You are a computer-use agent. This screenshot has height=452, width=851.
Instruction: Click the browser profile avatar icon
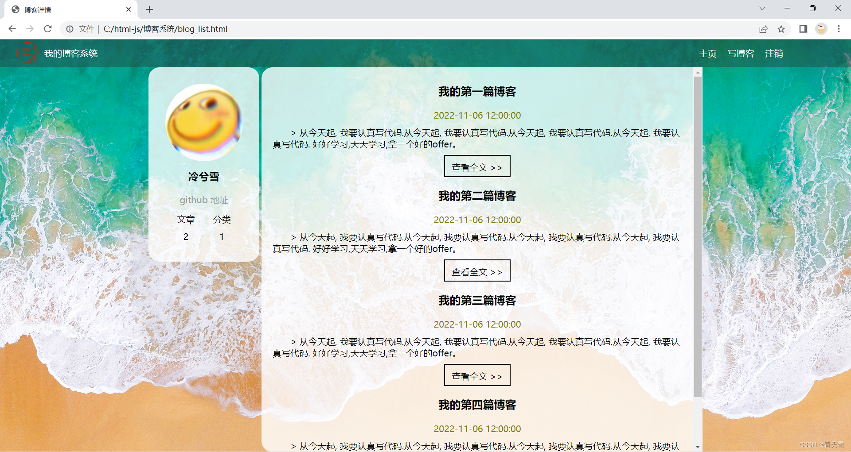pyautogui.click(x=821, y=29)
